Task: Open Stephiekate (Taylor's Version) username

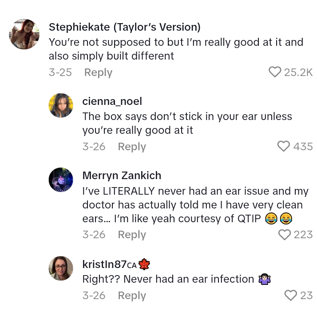Action: pyautogui.click(x=124, y=27)
